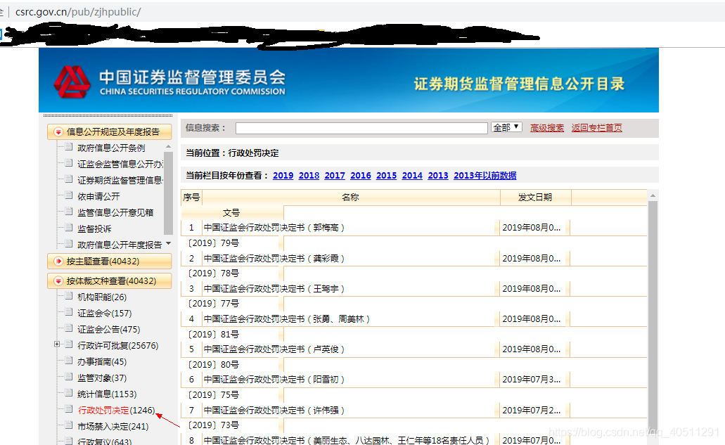Image resolution: width=725 pixels, height=445 pixels.
Task: Click document icon beside 证监会公告(475)
Action: point(69,328)
